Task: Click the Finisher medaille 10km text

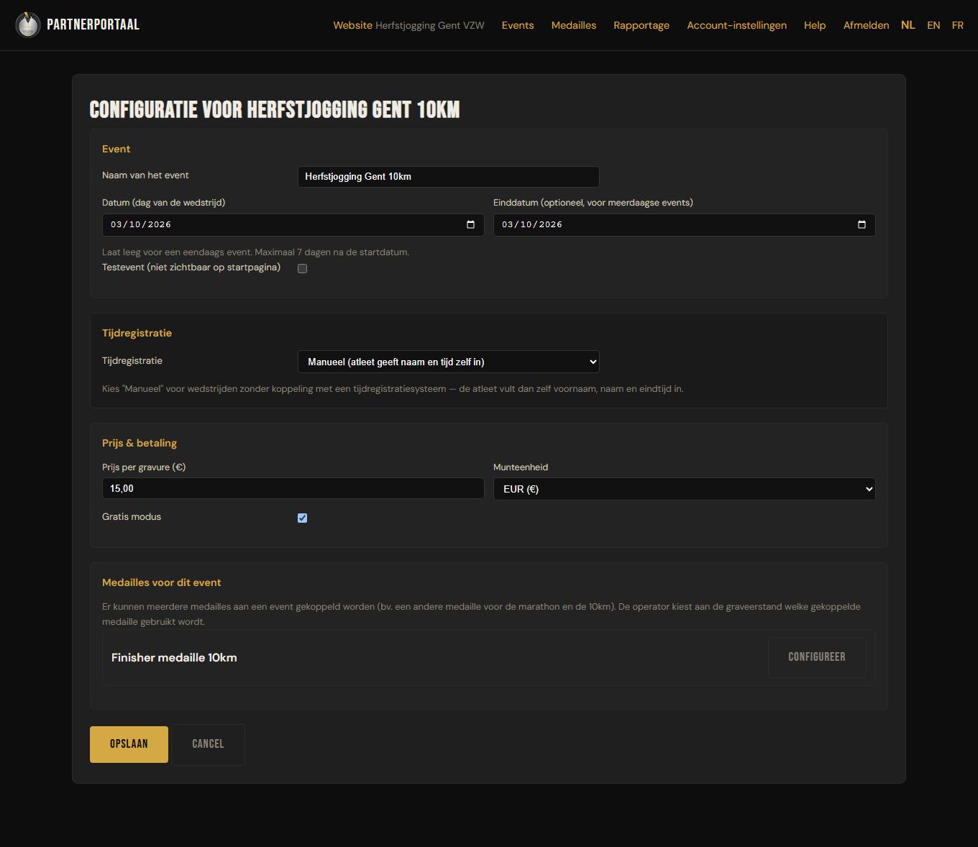Action: 174,658
